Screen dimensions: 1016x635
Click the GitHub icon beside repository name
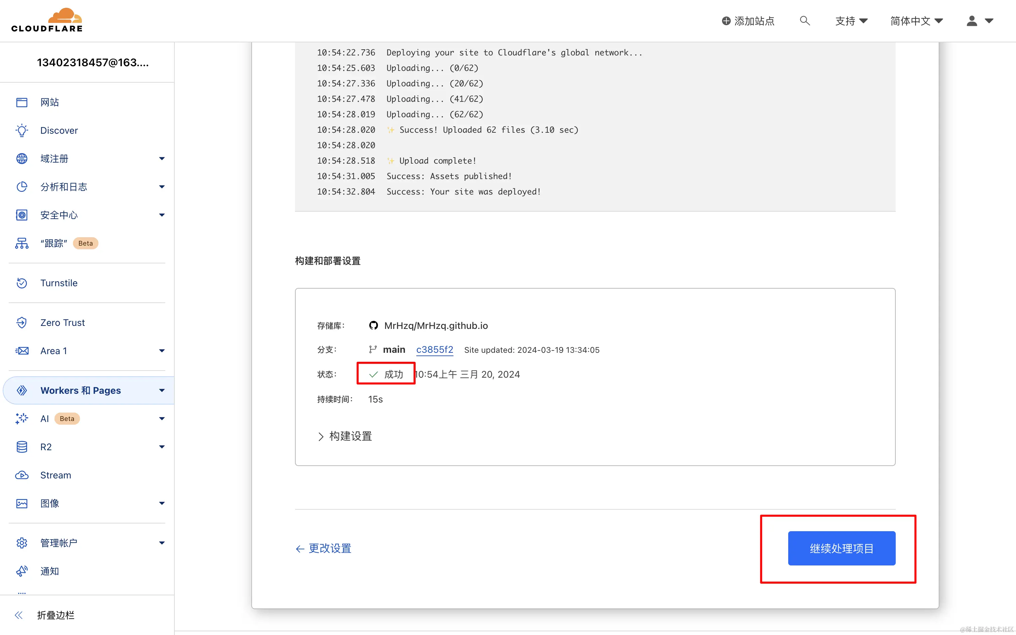point(373,326)
